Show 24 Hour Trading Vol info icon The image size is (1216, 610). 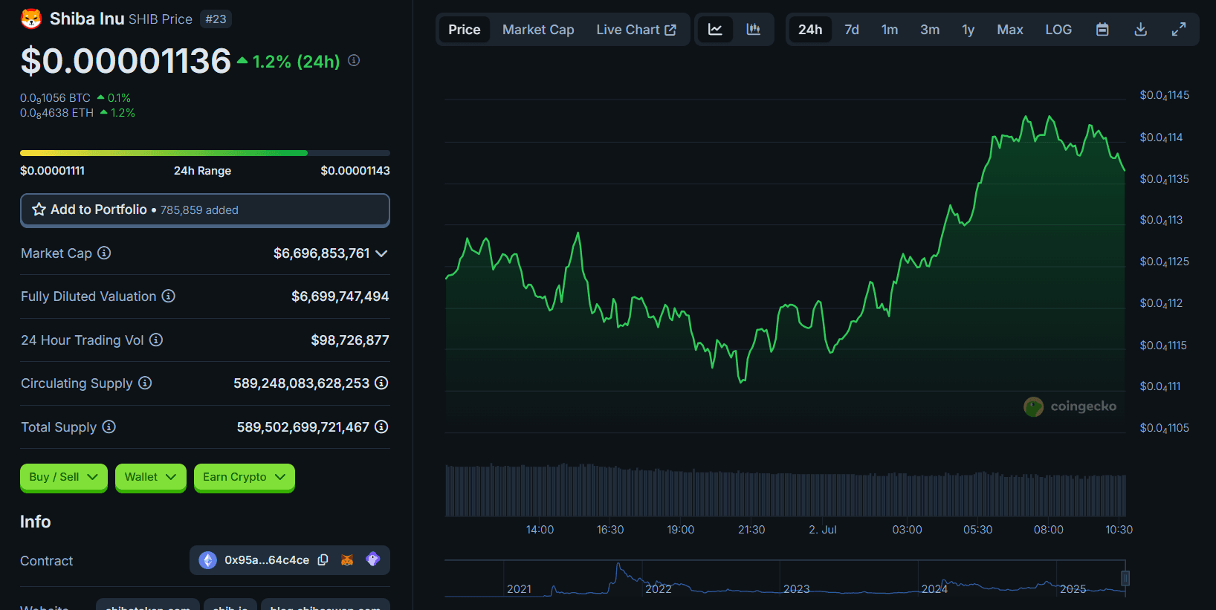click(x=156, y=340)
